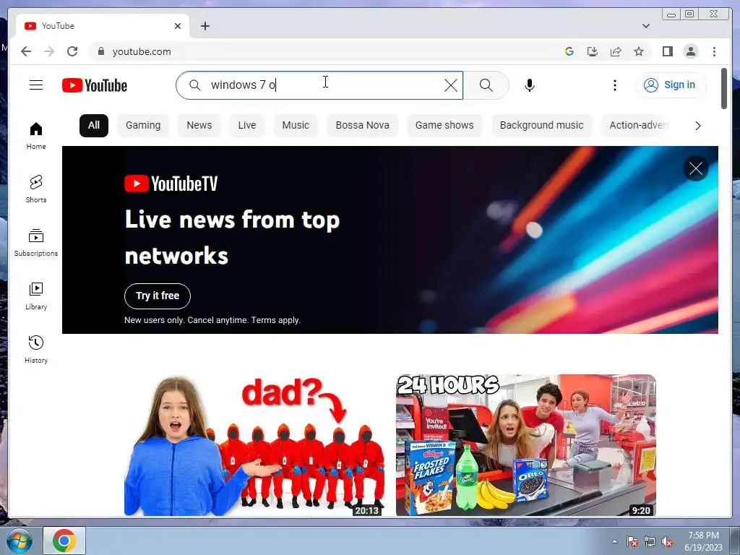Open the Windows Start menu orb
This screenshot has width=740, height=555.
point(20,541)
